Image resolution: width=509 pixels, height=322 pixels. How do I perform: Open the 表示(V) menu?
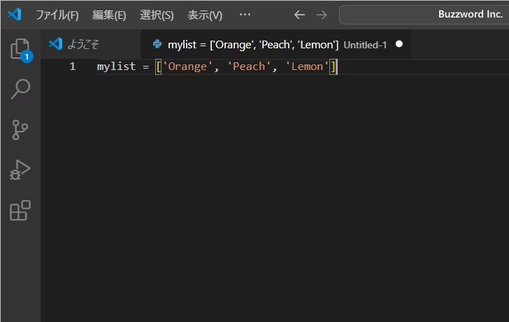205,15
